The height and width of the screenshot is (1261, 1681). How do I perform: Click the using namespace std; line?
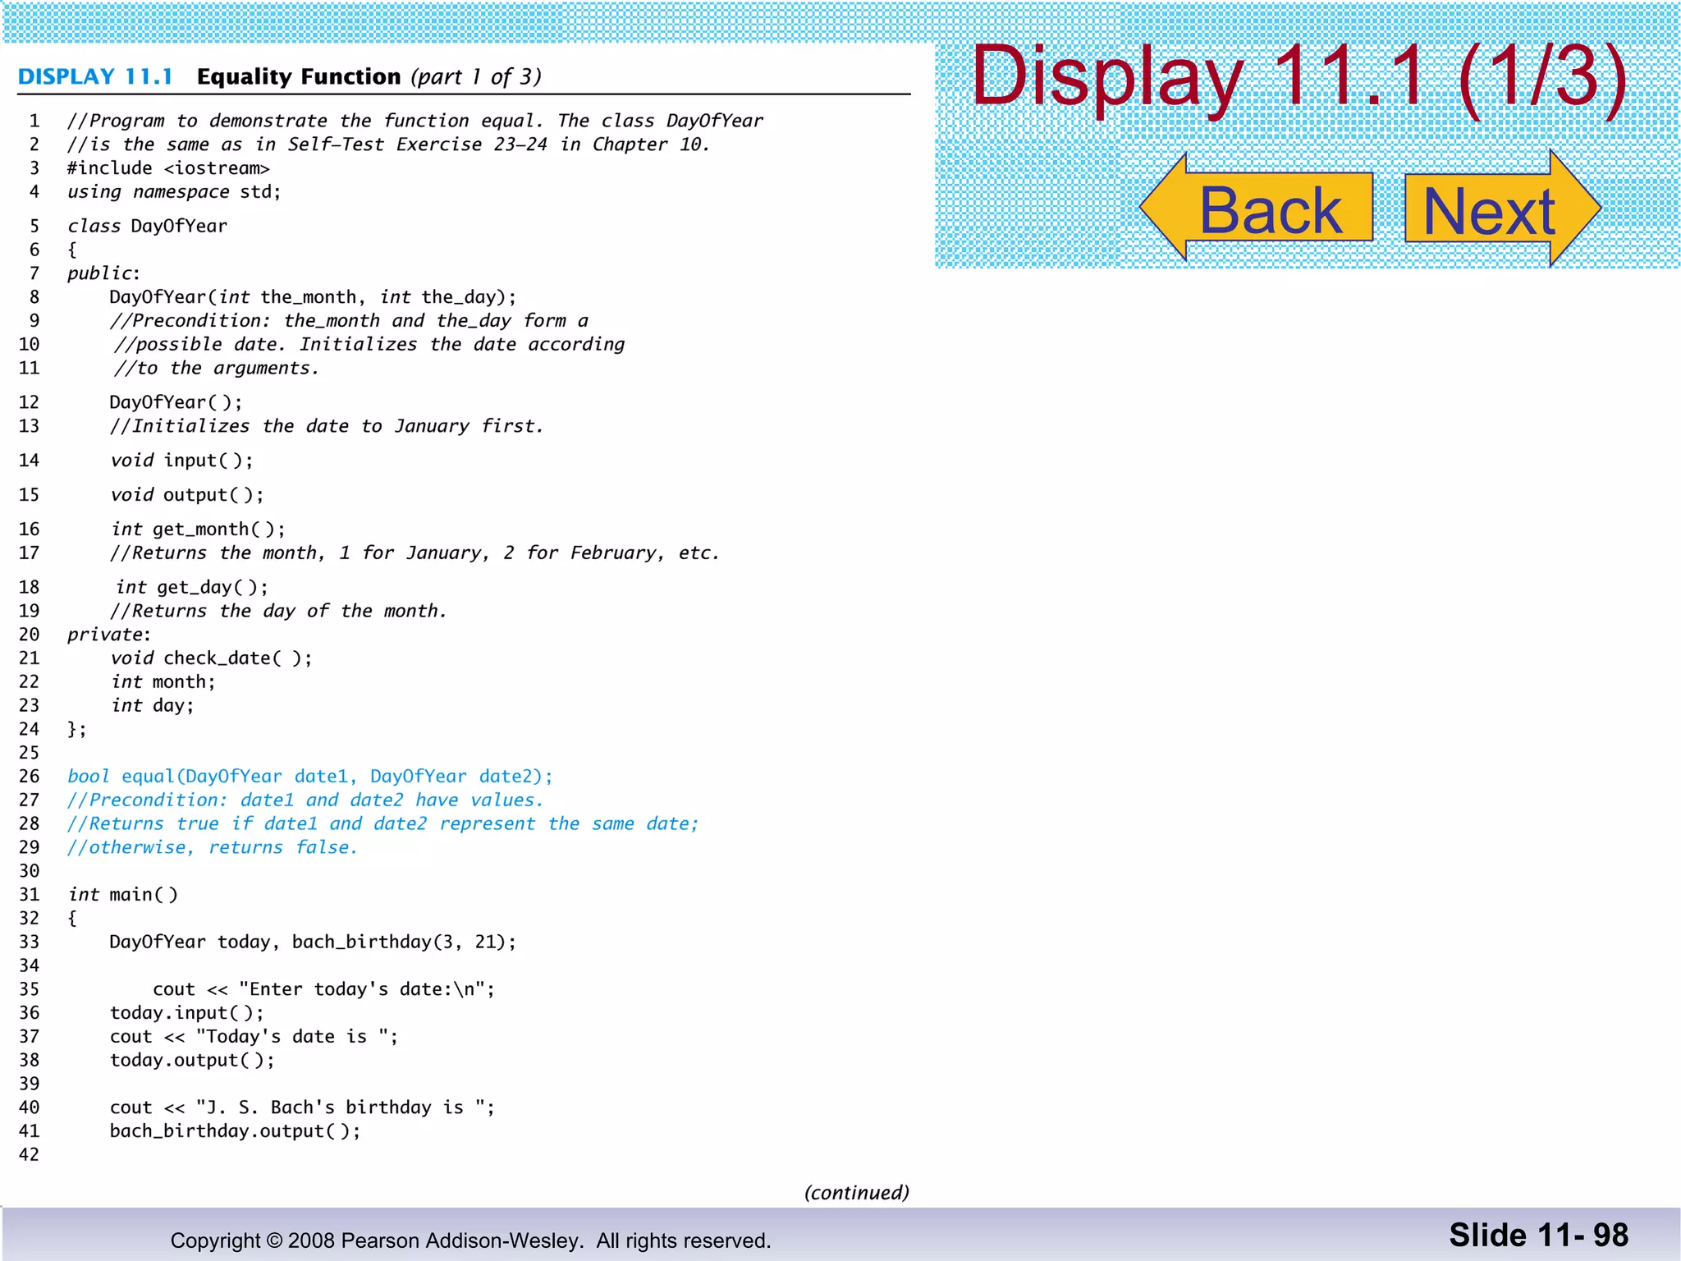[174, 192]
